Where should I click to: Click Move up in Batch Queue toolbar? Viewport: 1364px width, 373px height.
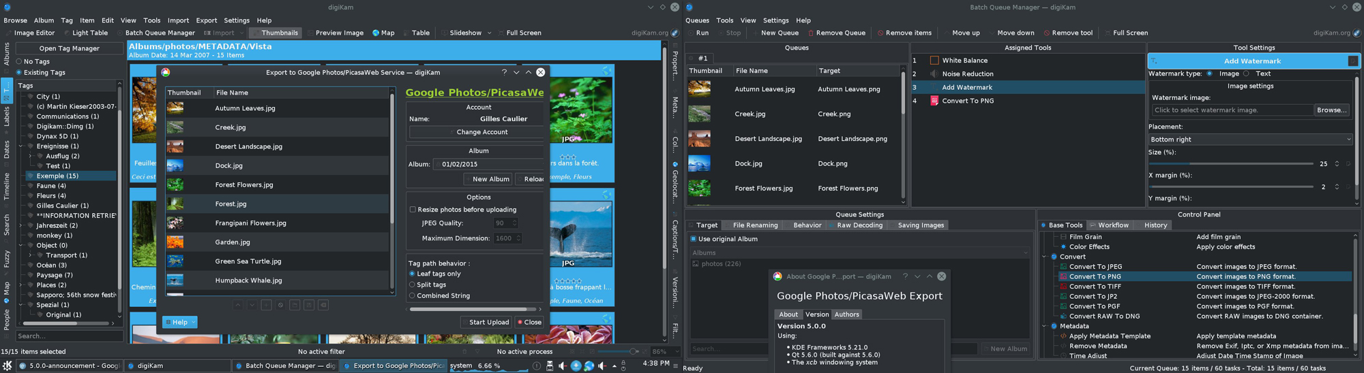961,33
